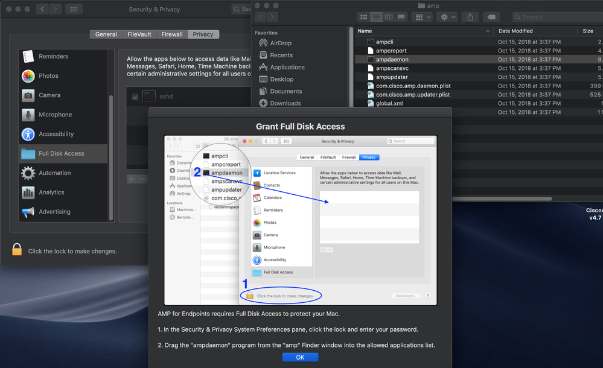Switch Finder to gallery view
The width and height of the screenshot is (603, 368).
click(401, 17)
